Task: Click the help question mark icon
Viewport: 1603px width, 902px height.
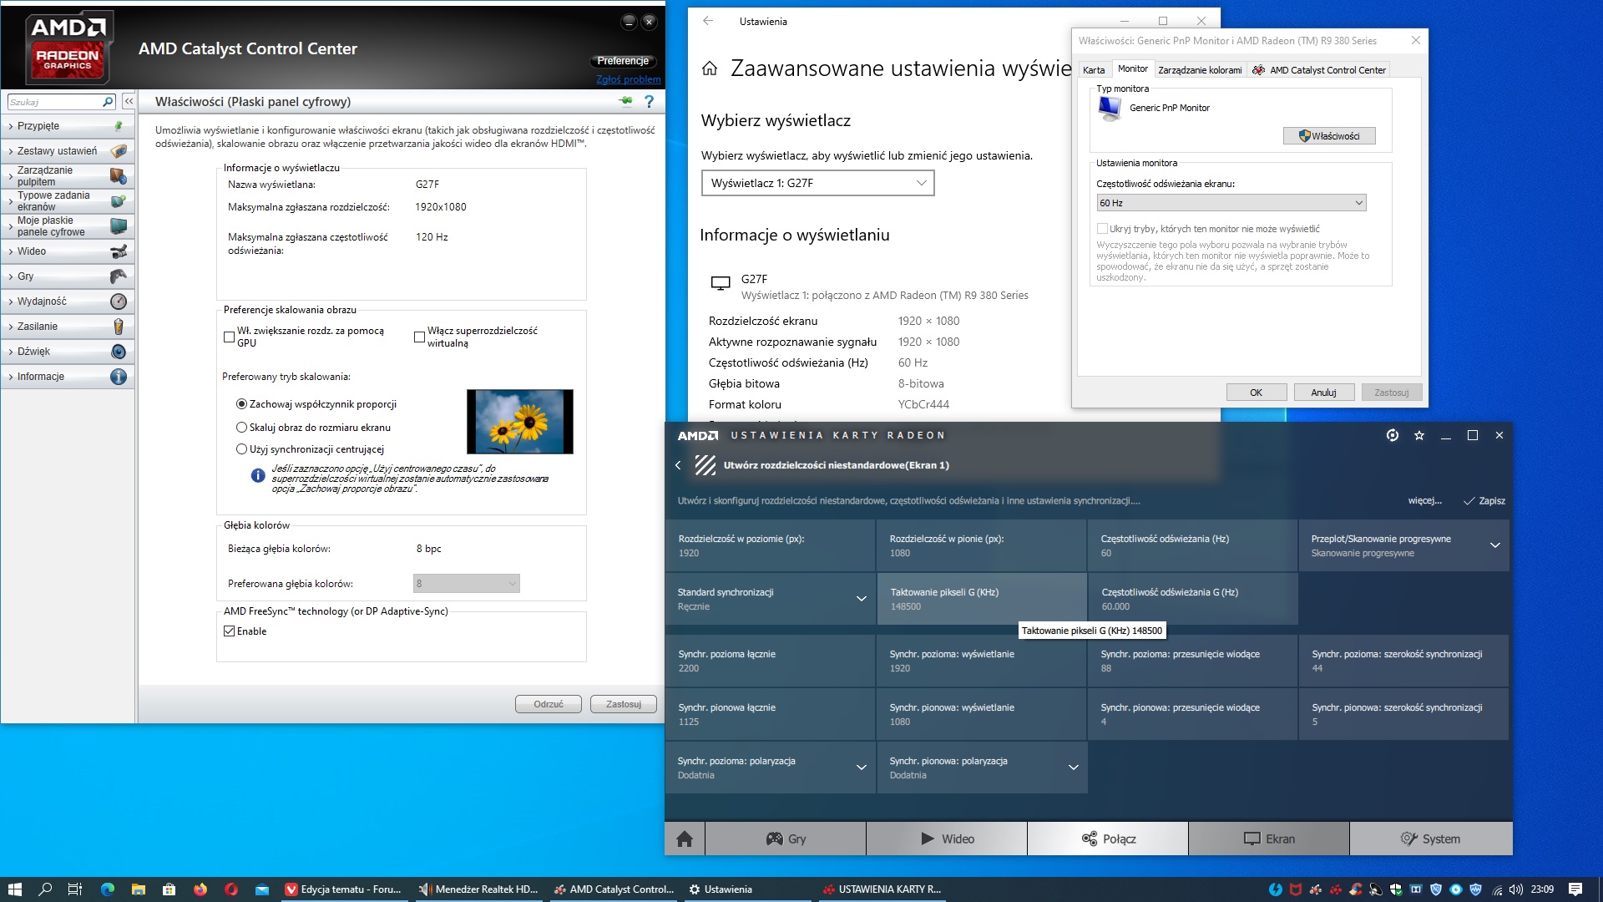Action: click(x=649, y=101)
